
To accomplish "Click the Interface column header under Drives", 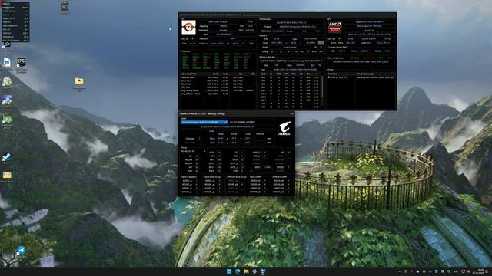I will tap(341, 74).
